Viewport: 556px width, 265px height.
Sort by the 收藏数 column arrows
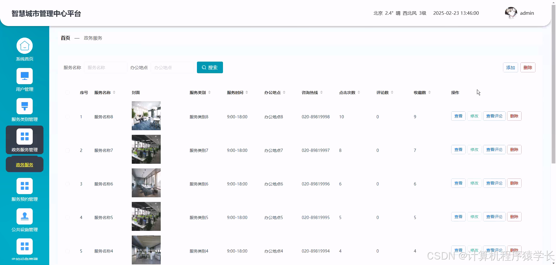tap(429, 93)
